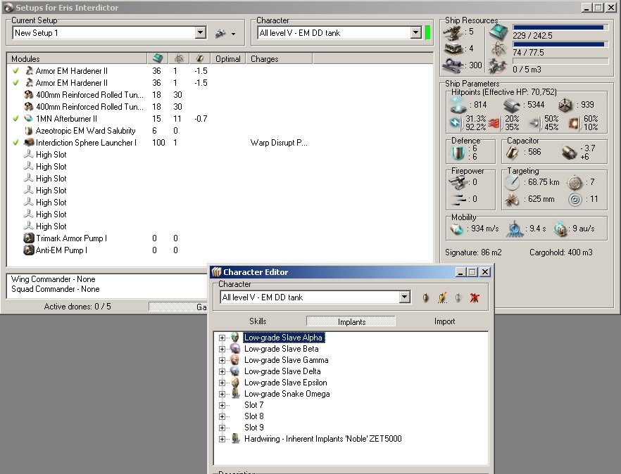Viewport: 621px width, 474px height.
Task: Click Optimal column header
Action: 228,58
